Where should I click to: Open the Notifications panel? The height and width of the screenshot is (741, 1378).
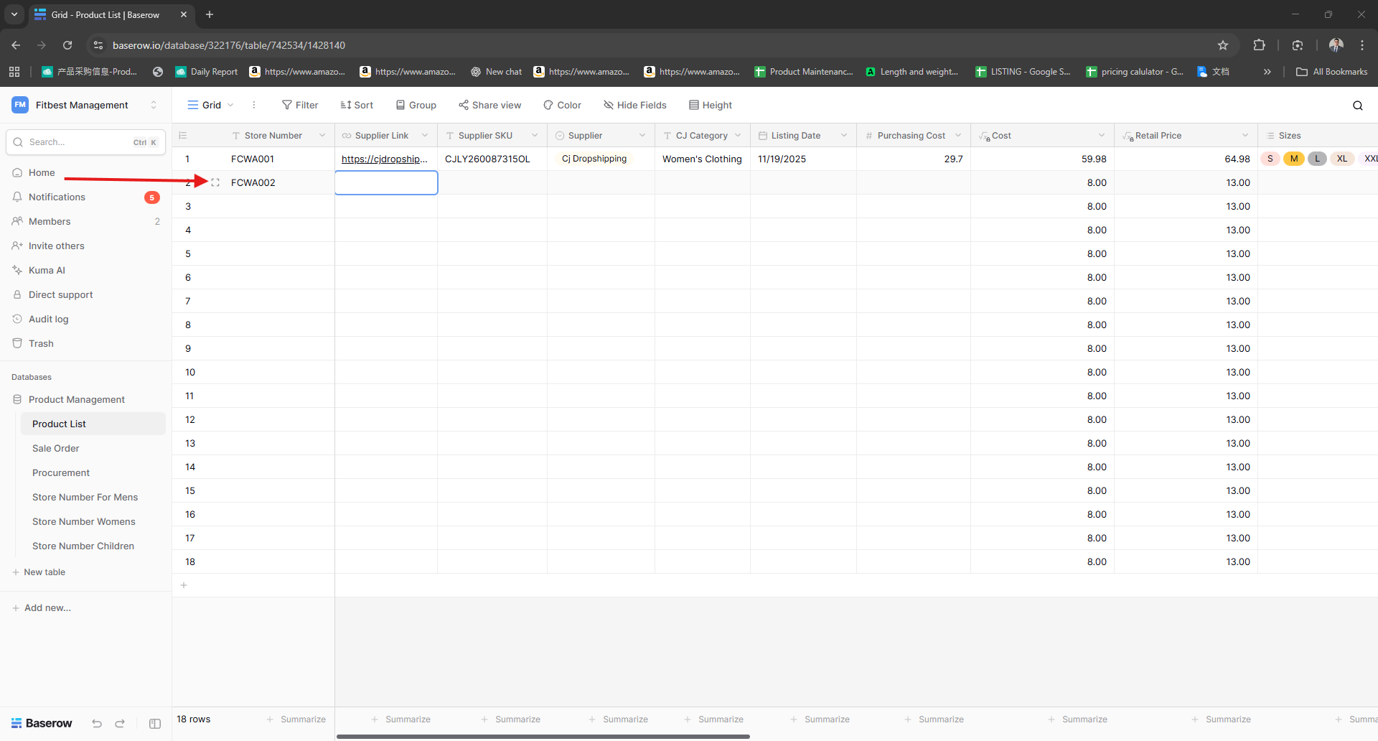coord(57,197)
